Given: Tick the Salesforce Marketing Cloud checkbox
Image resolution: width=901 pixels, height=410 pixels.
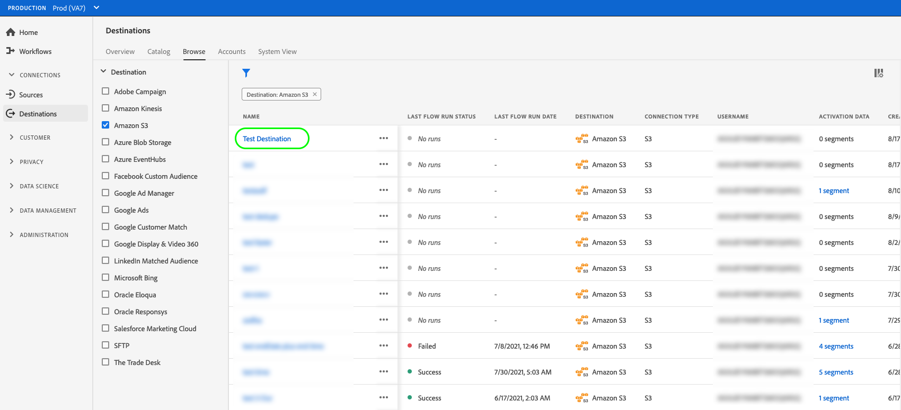Looking at the screenshot, I should pos(105,328).
